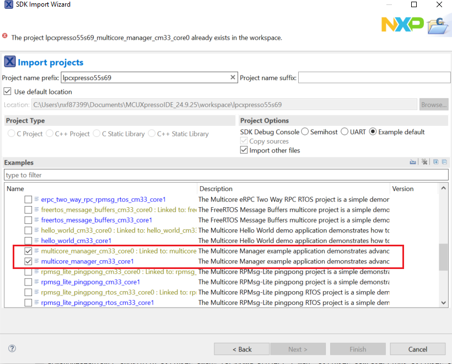
Task: Click the file icon beside rpmsg_lite_pingpong_rtos_cm33_core0
Action: pos(36,292)
